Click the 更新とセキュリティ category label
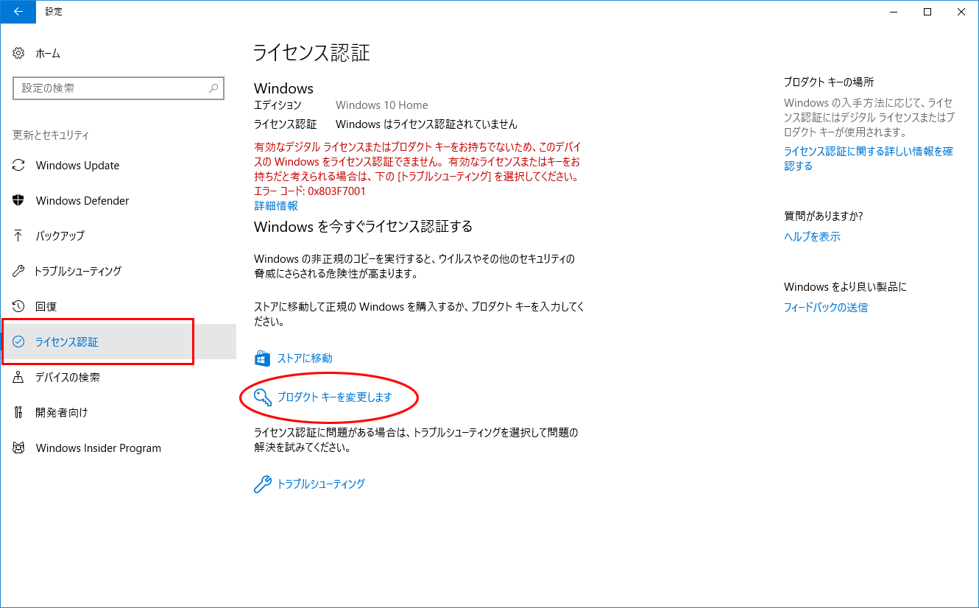 [x=51, y=135]
